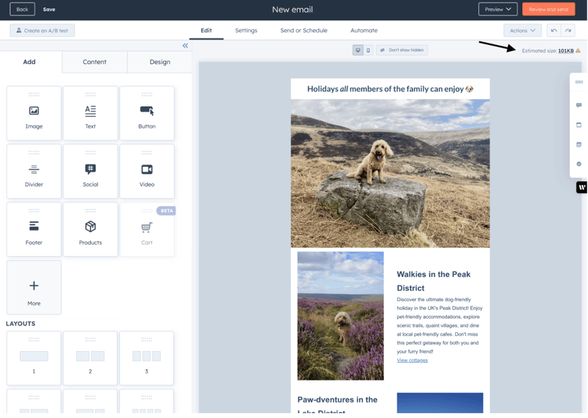Add the Social module
This screenshot has height=418, width=588.
tap(90, 172)
